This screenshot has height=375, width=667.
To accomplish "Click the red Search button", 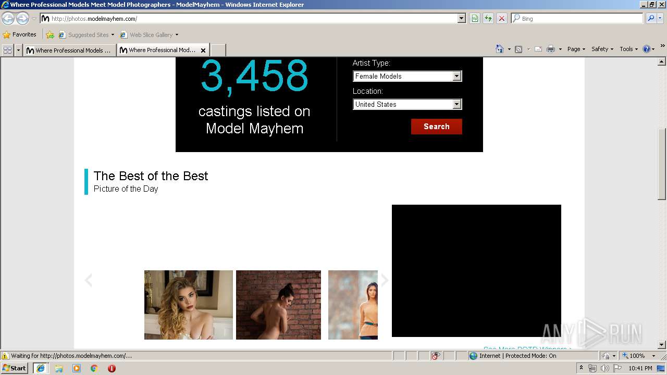I will (436, 127).
